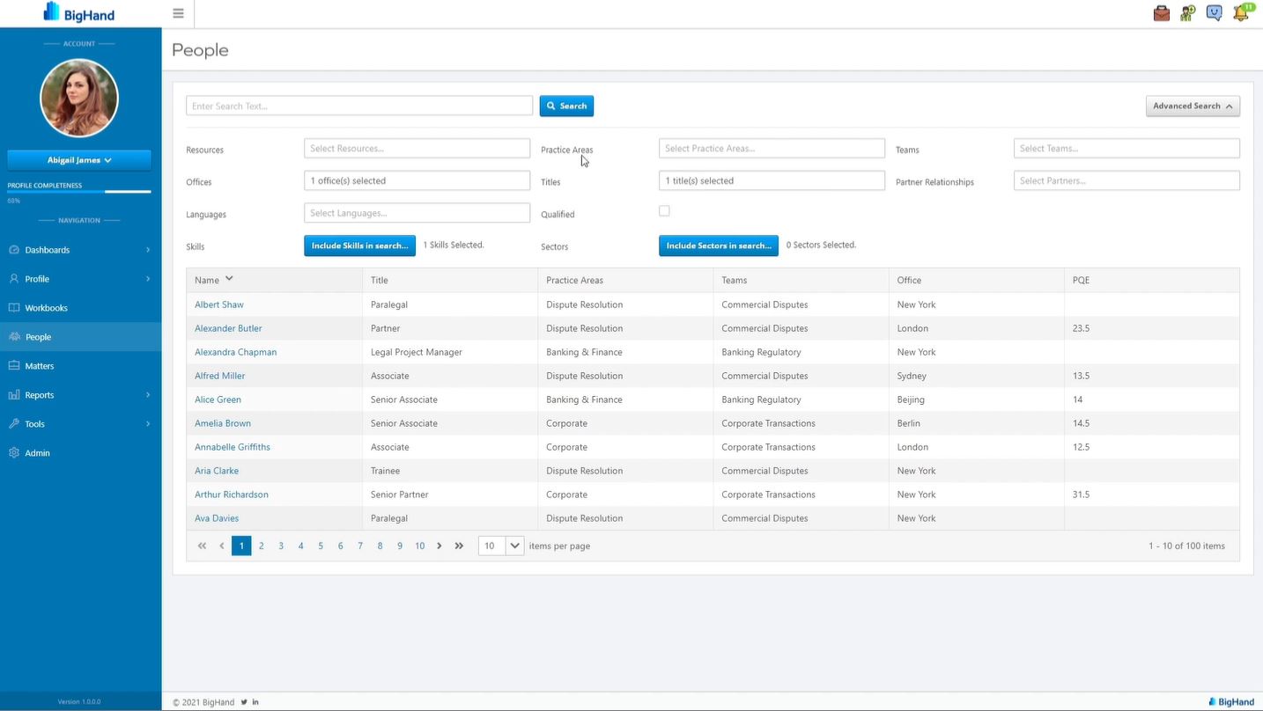Image resolution: width=1263 pixels, height=711 pixels.
Task: Toggle Include Sectors in search
Action: 718,246
